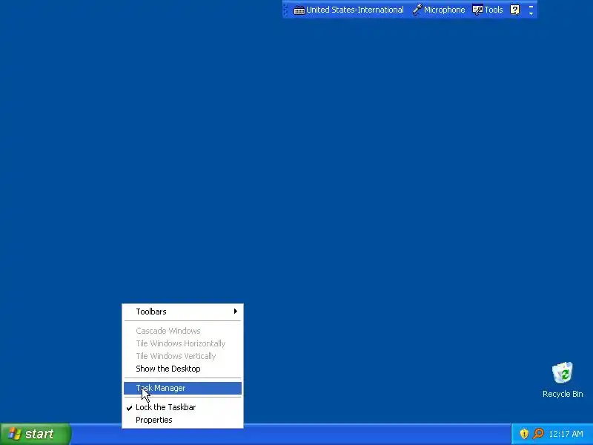Toggle the Microphone button label

coord(444,10)
